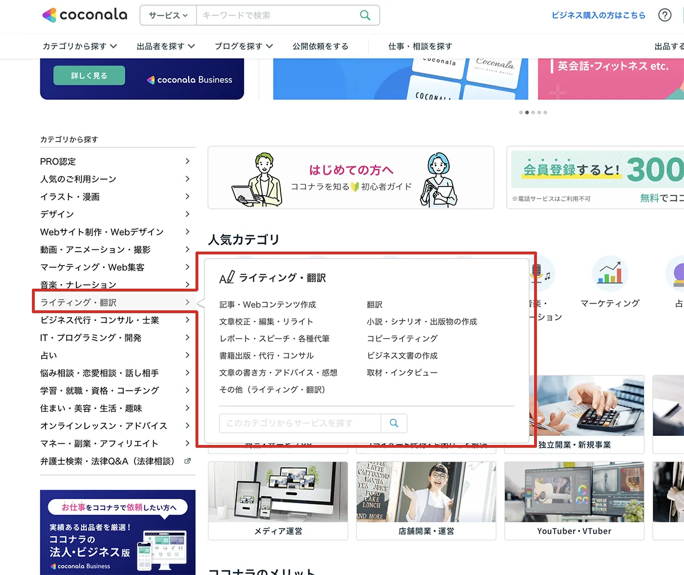The height and width of the screenshot is (575, 684).
Task: Select the second carousel dot
Action: (527, 112)
